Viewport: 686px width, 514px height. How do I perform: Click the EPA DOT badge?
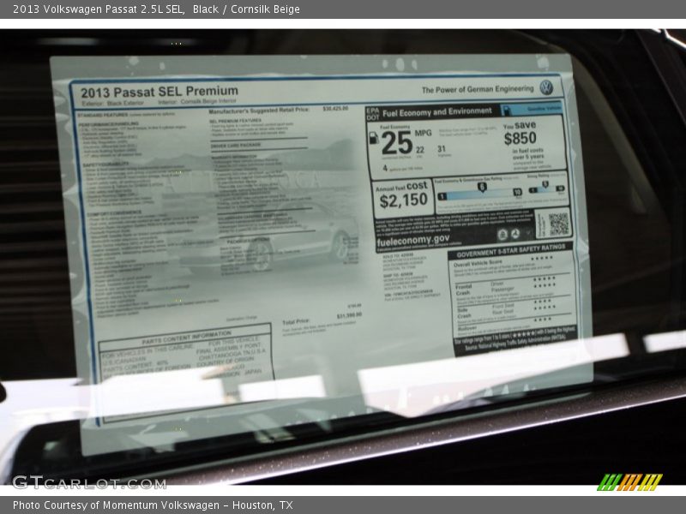click(372, 112)
